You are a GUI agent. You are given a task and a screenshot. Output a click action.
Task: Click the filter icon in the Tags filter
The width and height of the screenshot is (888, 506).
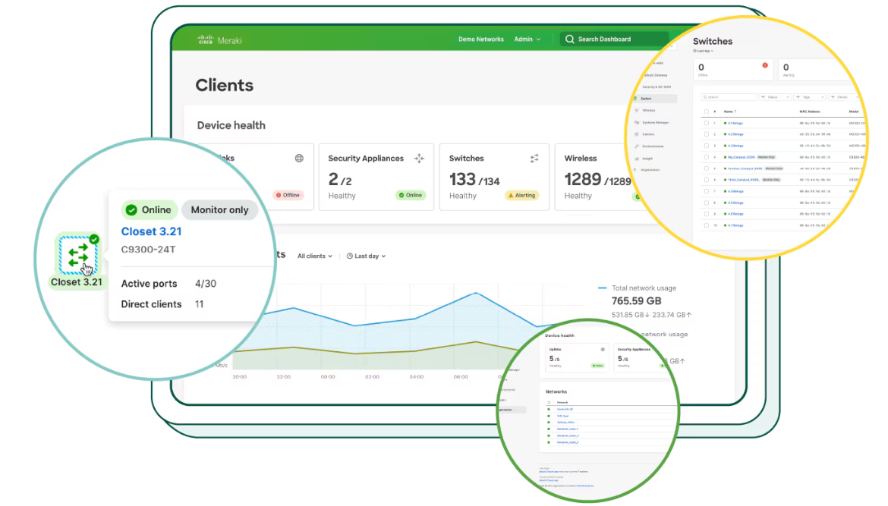[798, 97]
